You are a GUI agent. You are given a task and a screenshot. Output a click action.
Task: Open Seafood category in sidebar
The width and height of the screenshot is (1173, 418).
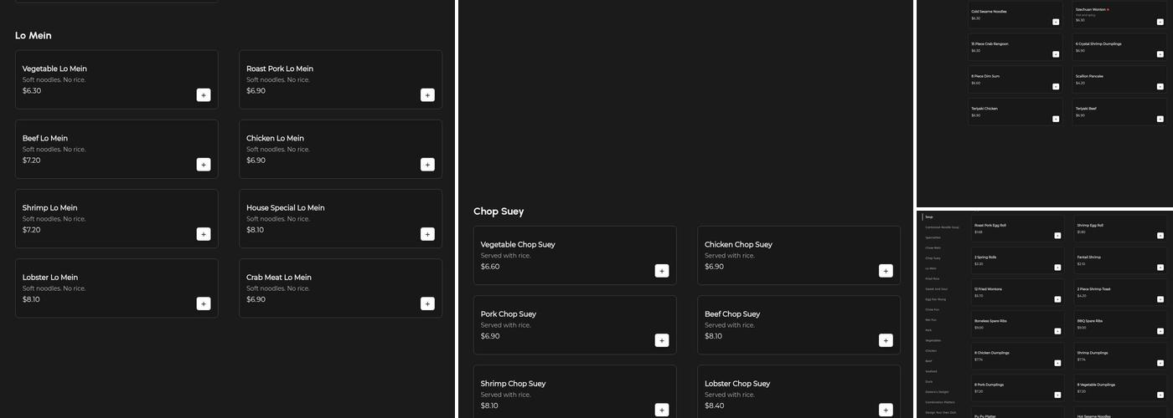point(931,371)
